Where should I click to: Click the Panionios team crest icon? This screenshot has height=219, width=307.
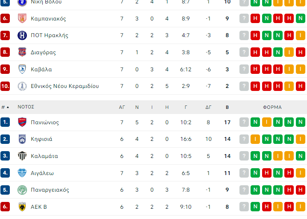tap(22, 123)
